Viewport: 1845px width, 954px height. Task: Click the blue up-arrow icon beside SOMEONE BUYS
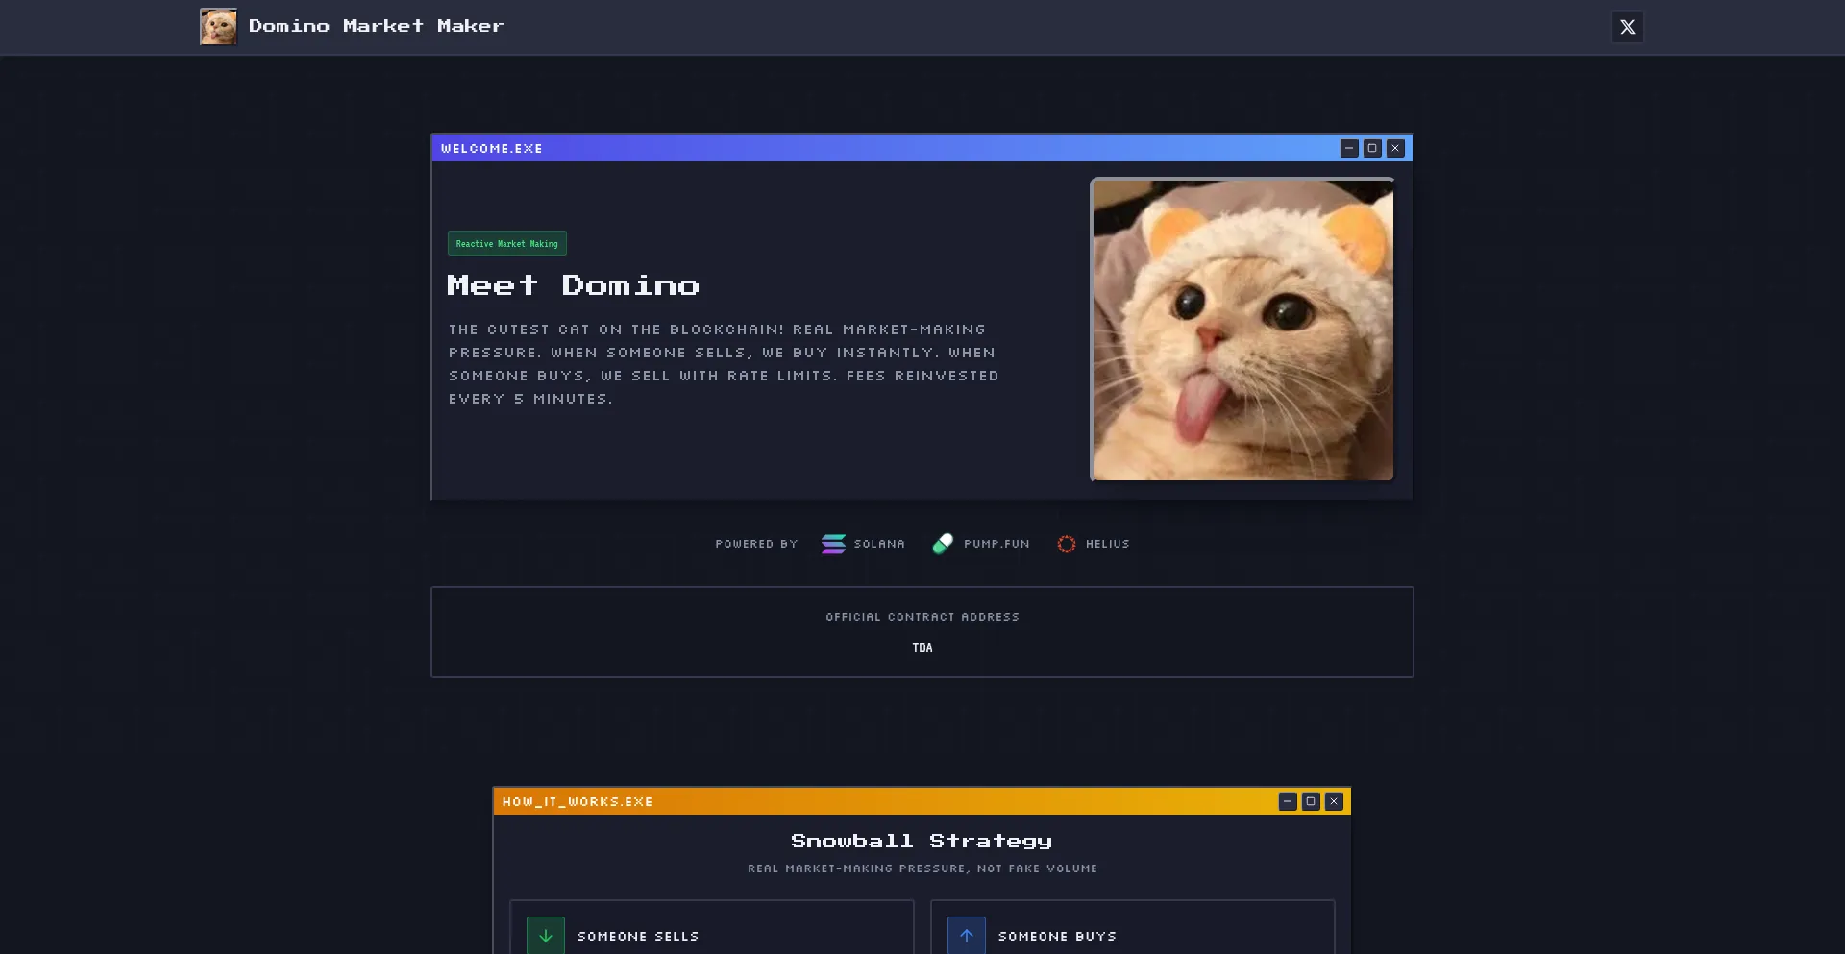(966, 935)
